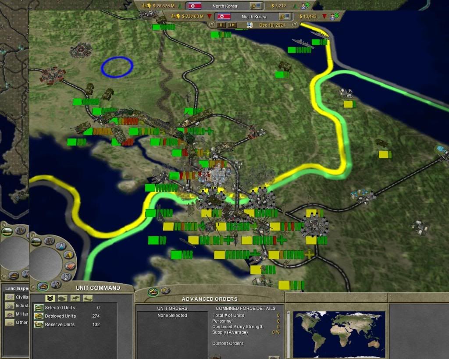This screenshot has height=359, width=449.
Task: Open the State department person icon in the front menu
Action: click(x=56, y=284)
